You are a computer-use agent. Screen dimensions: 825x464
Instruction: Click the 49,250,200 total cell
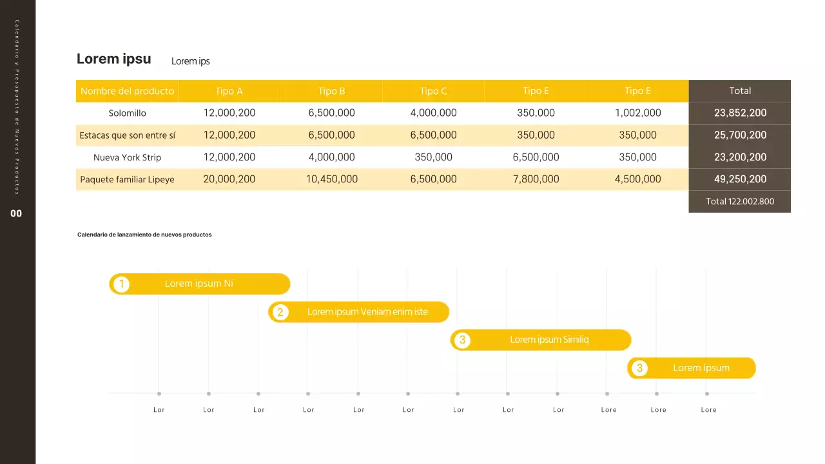pyautogui.click(x=739, y=179)
